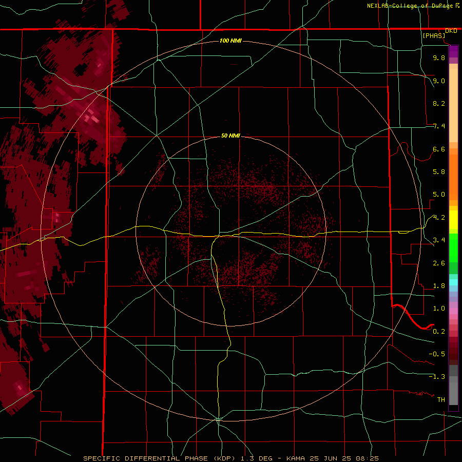Pick the pink segment of the color bar
The image size is (462, 462).
pos(453,311)
